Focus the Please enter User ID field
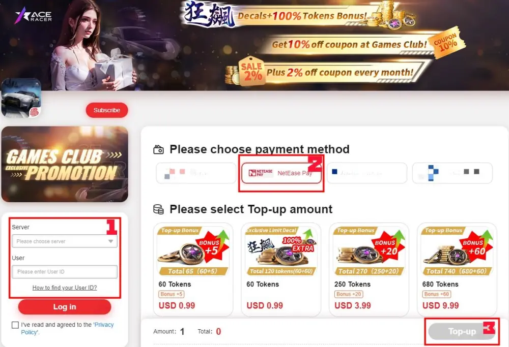The image size is (509, 347). [x=65, y=272]
